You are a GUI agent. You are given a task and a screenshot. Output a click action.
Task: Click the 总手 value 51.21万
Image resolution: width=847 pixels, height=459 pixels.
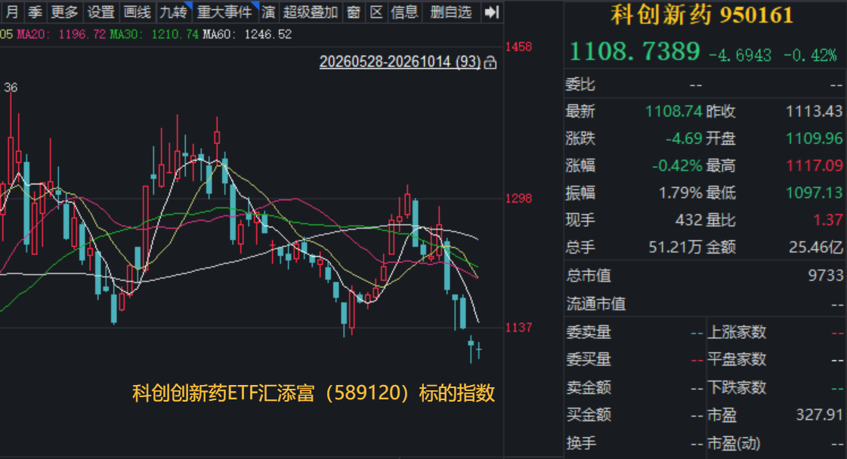tap(675, 248)
